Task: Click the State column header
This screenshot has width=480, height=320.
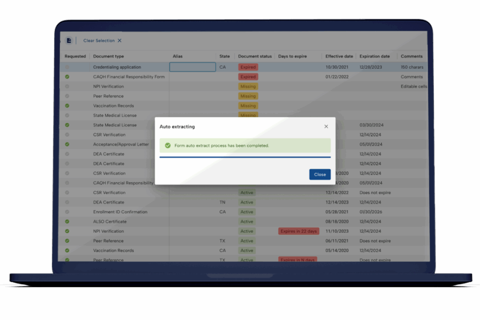Action: tap(225, 56)
